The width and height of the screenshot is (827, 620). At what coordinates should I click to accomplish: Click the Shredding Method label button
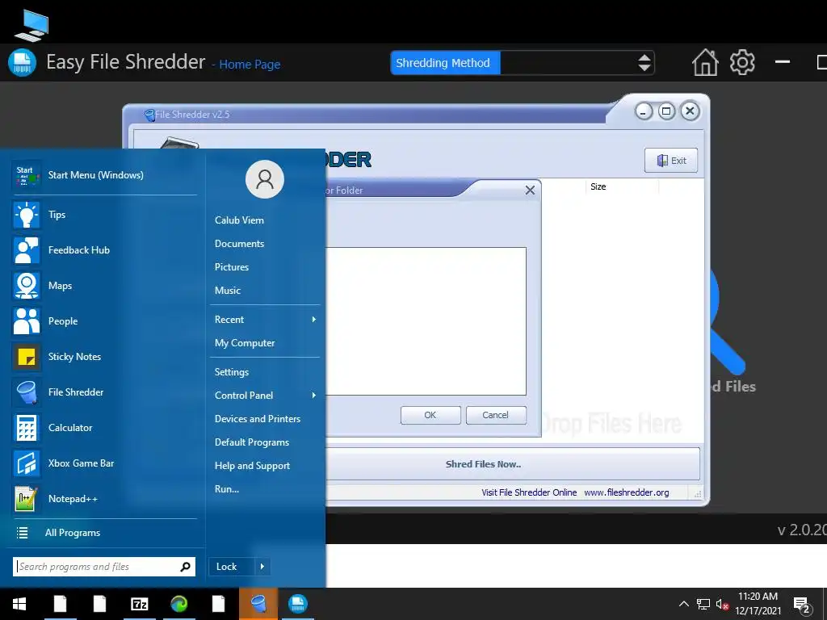click(445, 63)
